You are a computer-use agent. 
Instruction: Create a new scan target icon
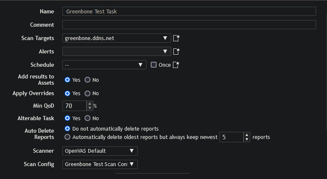click(176, 38)
